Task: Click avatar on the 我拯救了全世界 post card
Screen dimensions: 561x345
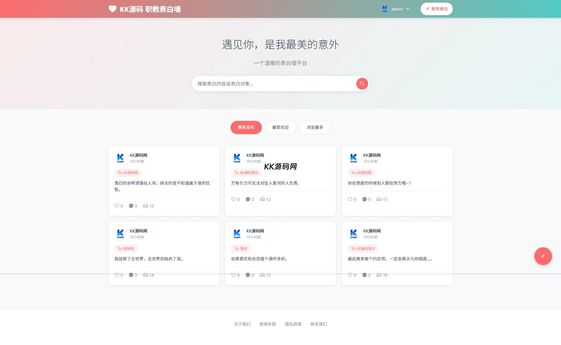Action: (120, 234)
